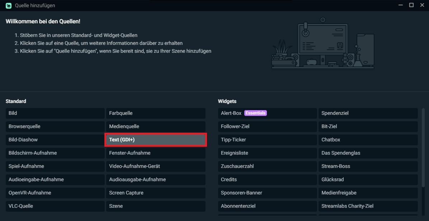Image resolution: width=429 pixels, height=221 pixels.
Task: Select the Alert-Box widget
Action: [231, 113]
